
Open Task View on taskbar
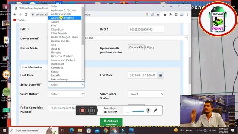[x=62, y=130]
